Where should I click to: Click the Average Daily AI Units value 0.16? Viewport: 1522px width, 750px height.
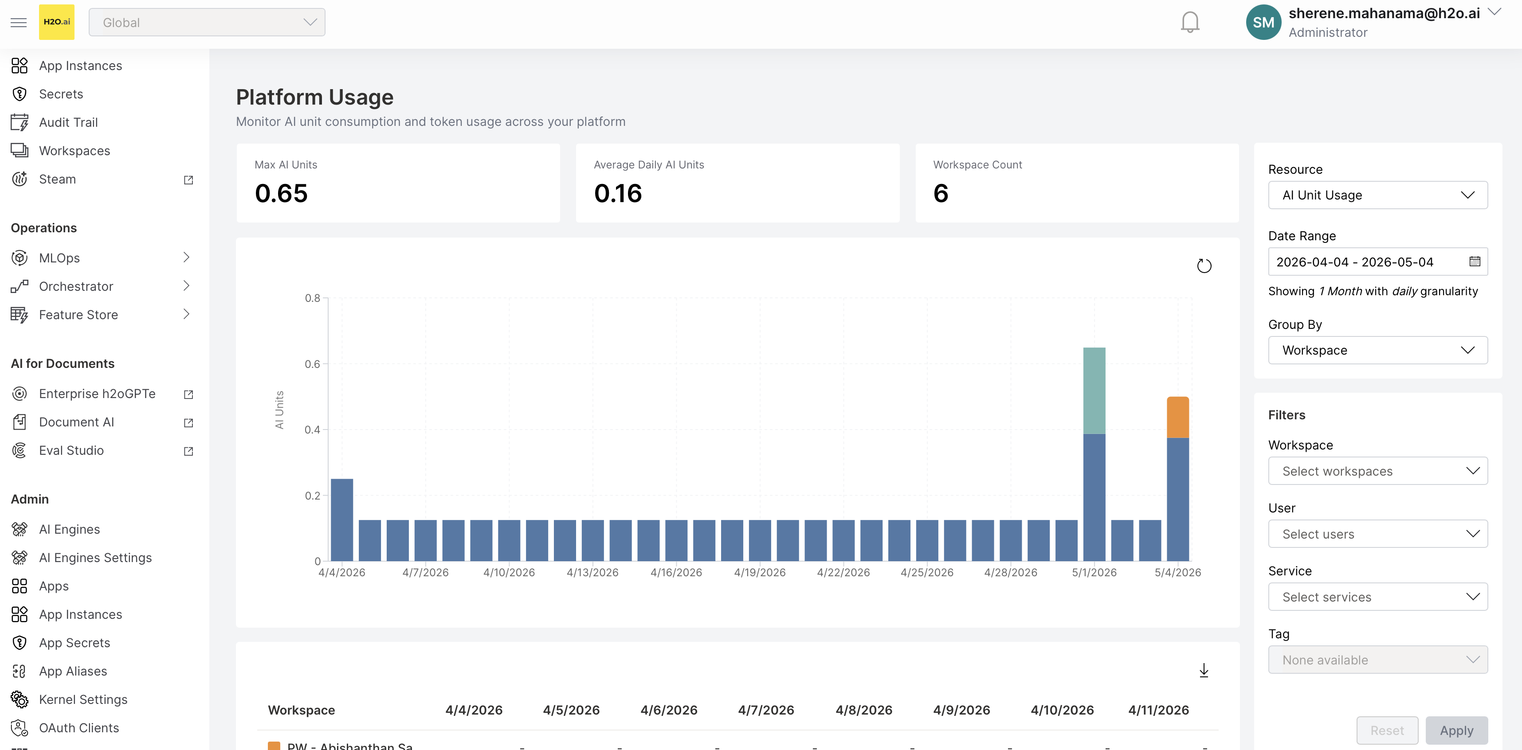618,193
